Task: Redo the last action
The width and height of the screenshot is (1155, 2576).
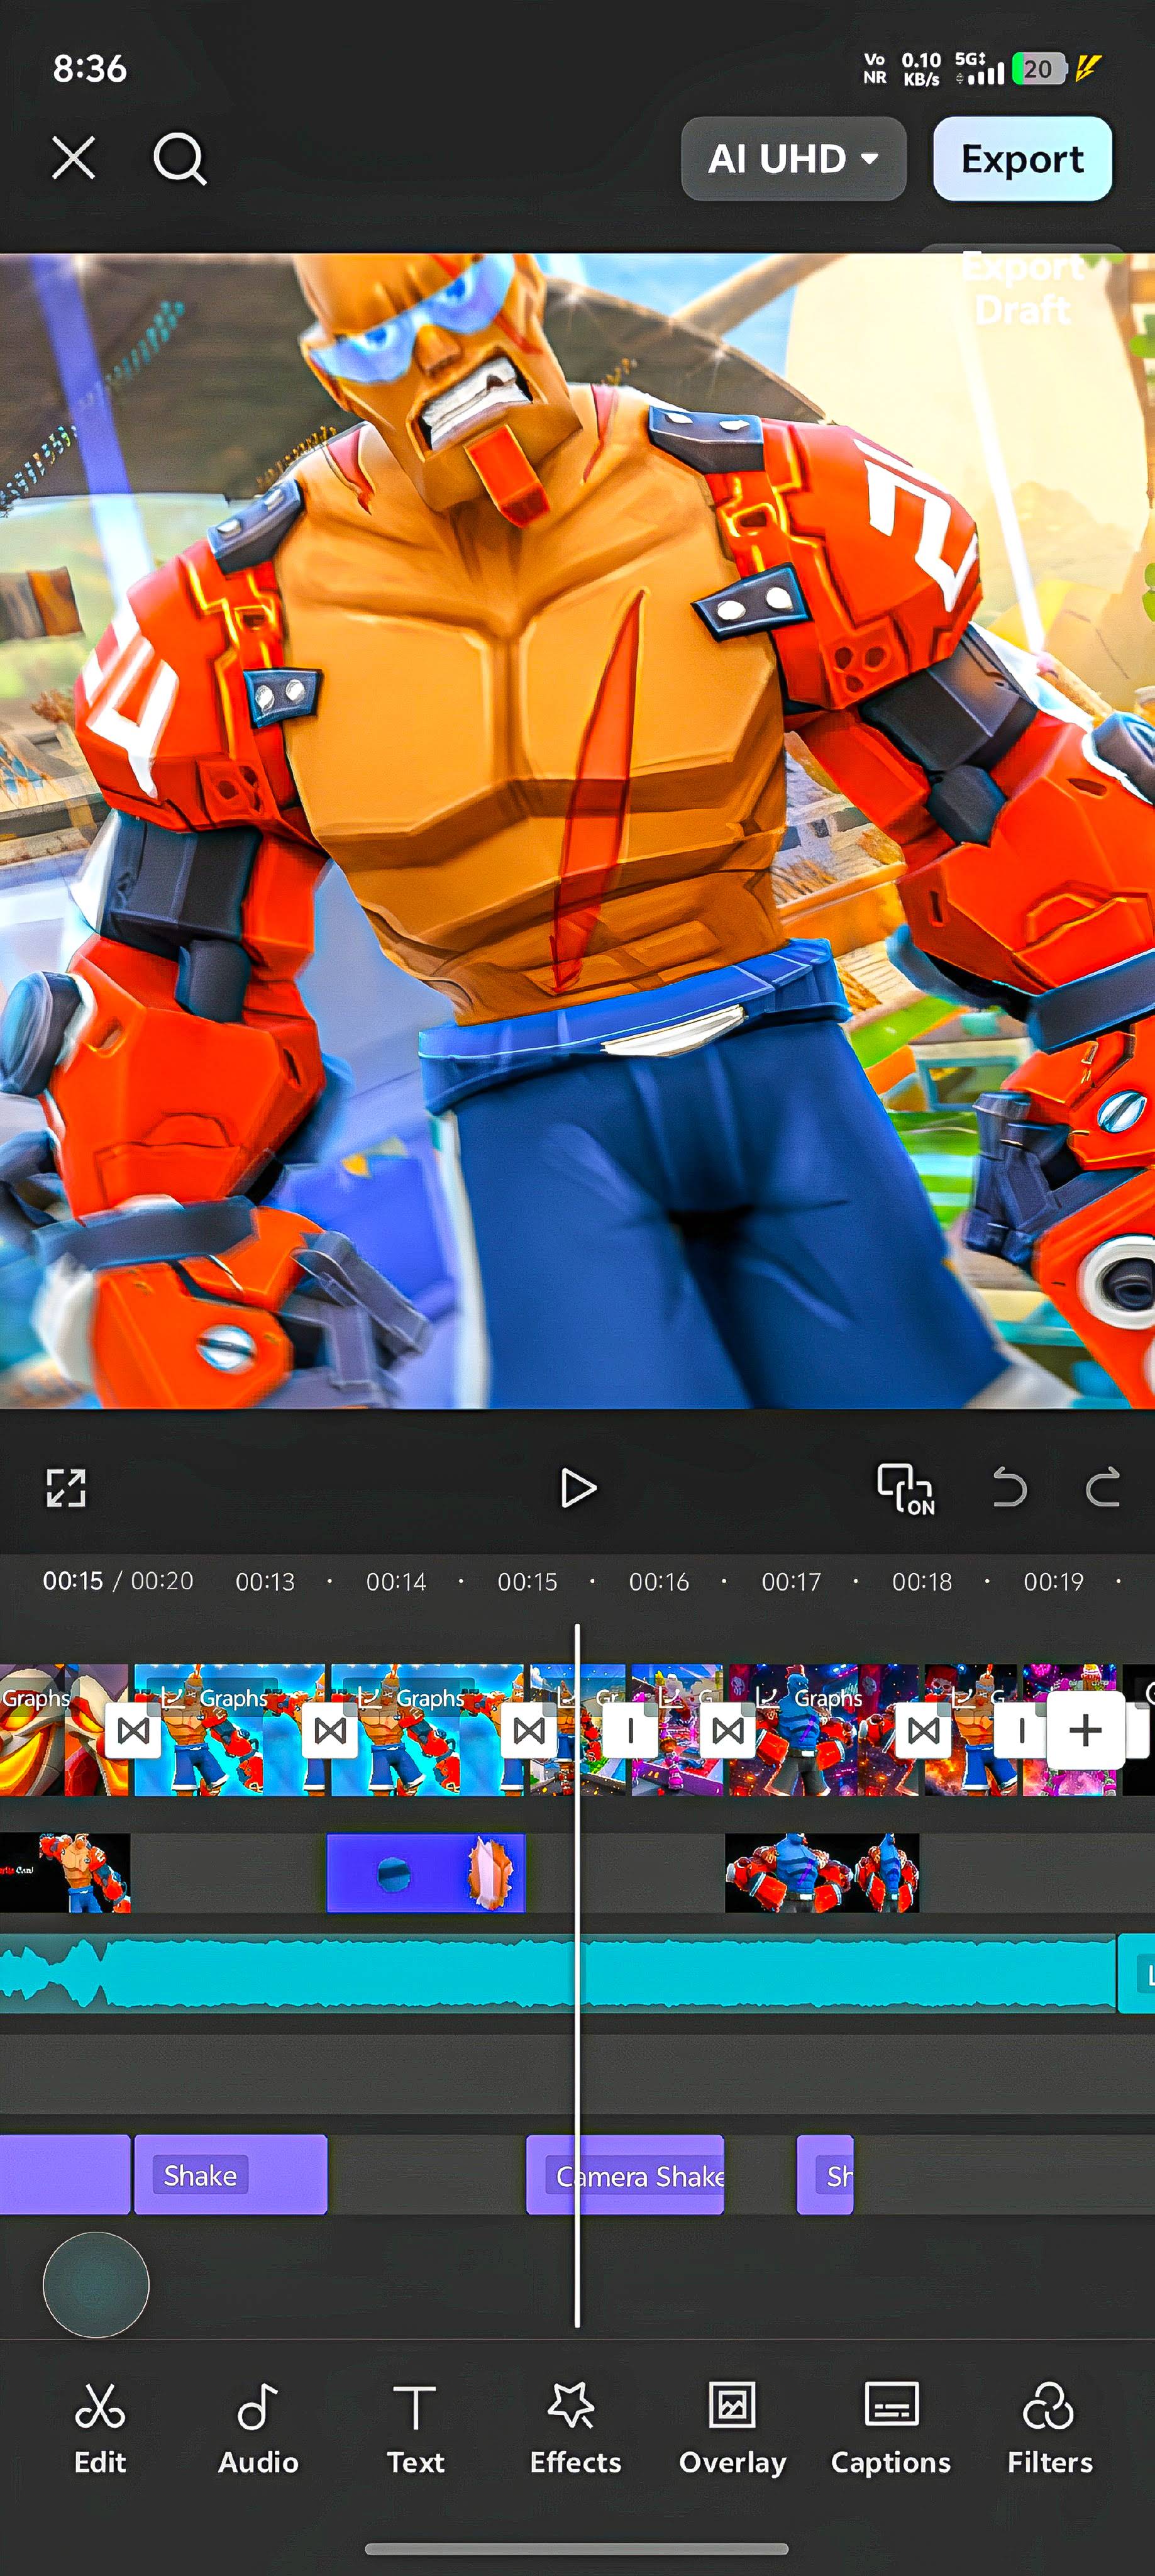Action: [x=1102, y=1488]
